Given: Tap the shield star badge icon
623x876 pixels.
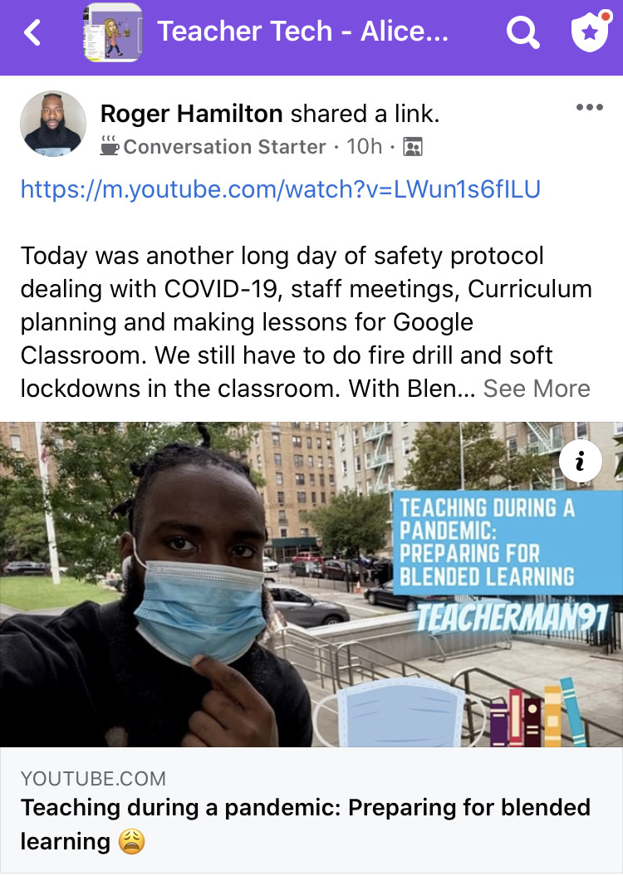Looking at the screenshot, I should 591,31.
